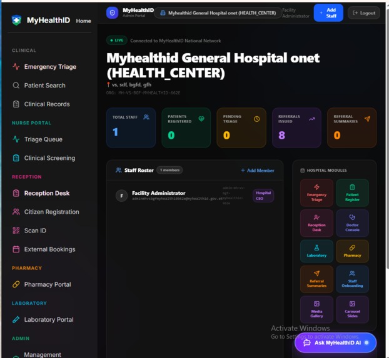Click the Citizen Registration people icon

coord(16,212)
